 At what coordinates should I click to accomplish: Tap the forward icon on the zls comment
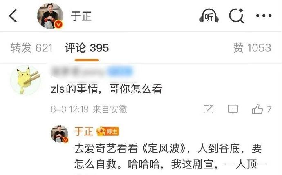(208, 109)
